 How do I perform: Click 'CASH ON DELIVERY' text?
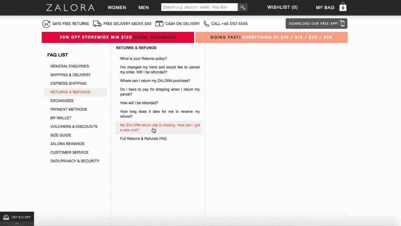click(x=182, y=24)
